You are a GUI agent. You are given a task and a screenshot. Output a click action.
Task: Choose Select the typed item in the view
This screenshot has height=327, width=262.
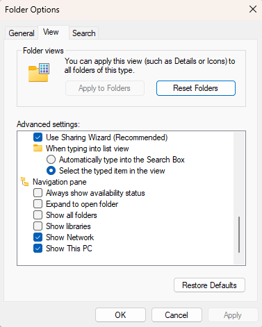(51, 171)
